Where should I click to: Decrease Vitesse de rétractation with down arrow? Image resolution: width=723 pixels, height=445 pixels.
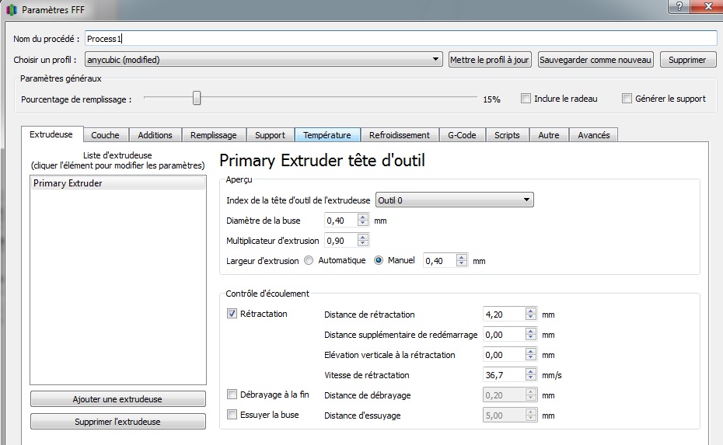coord(531,378)
